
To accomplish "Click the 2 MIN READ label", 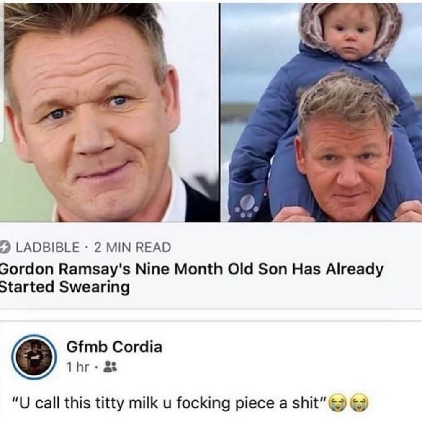I will [133, 247].
